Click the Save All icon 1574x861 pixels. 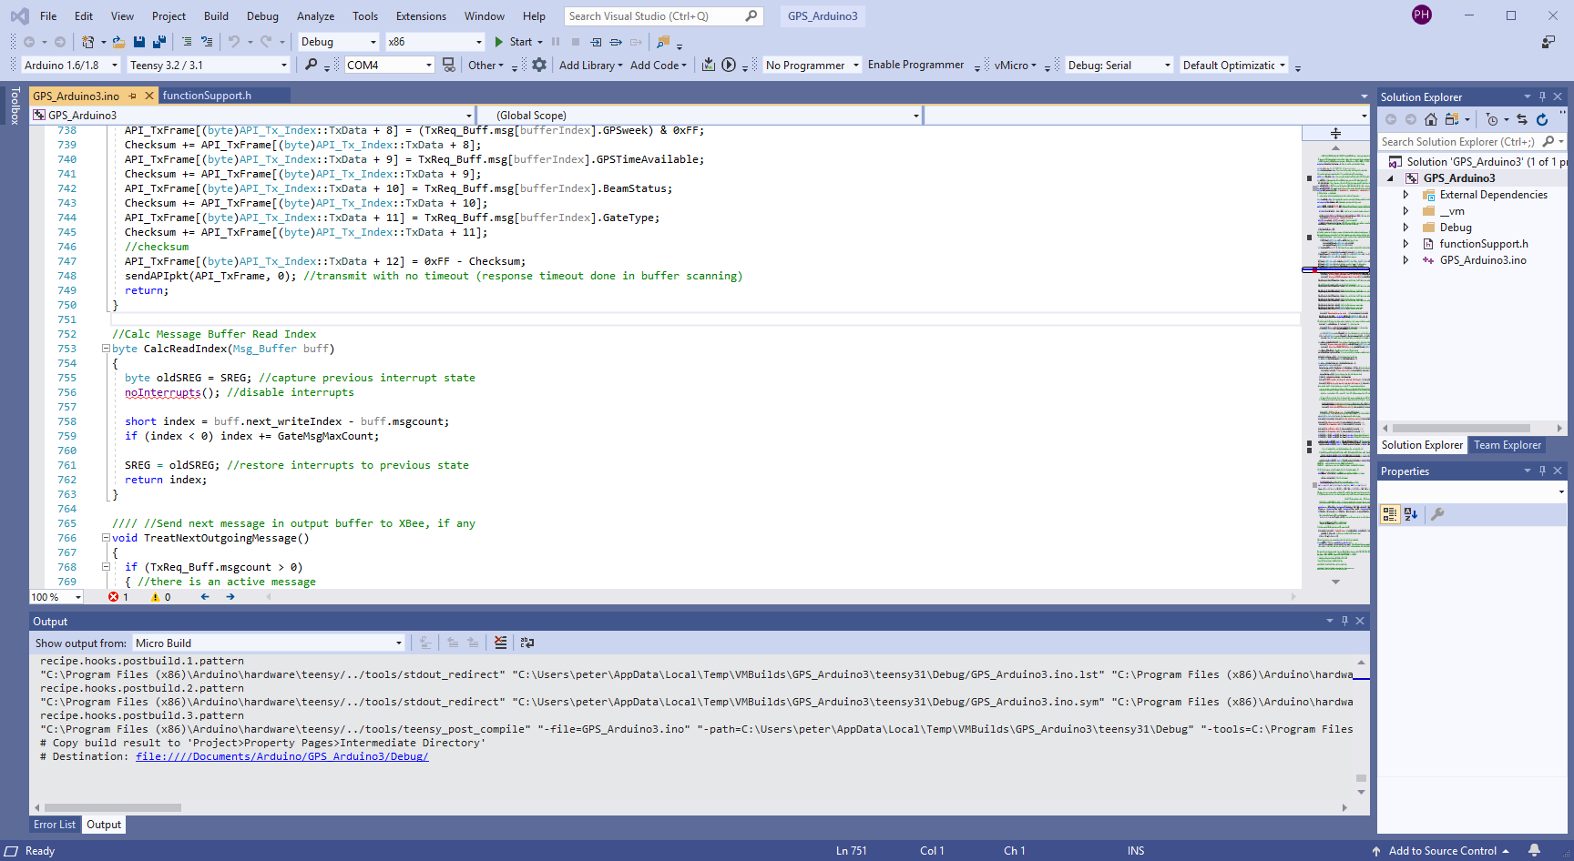pos(159,42)
